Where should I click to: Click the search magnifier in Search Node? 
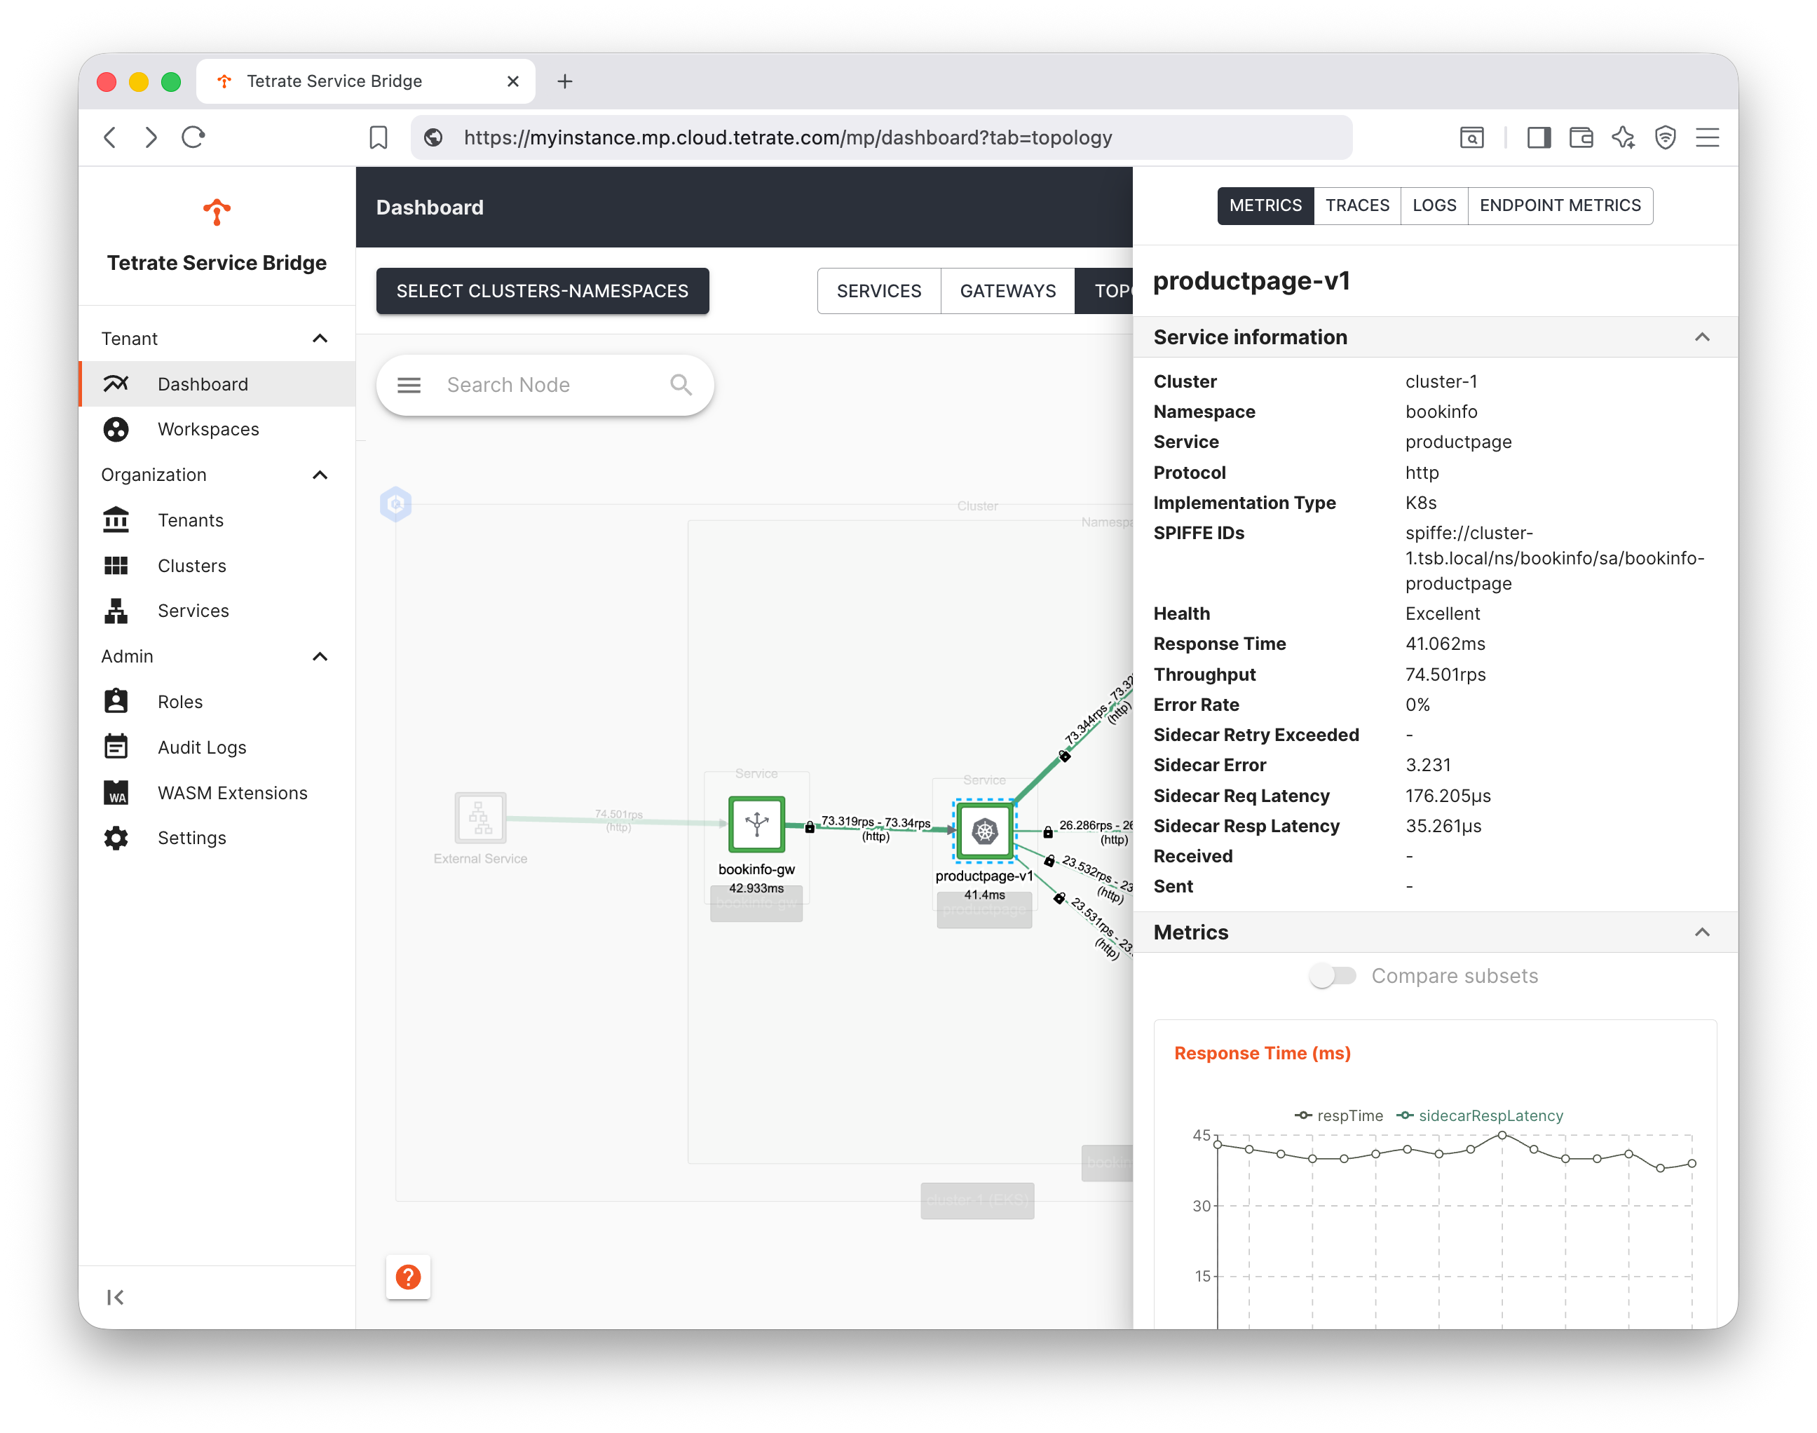click(681, 385)
